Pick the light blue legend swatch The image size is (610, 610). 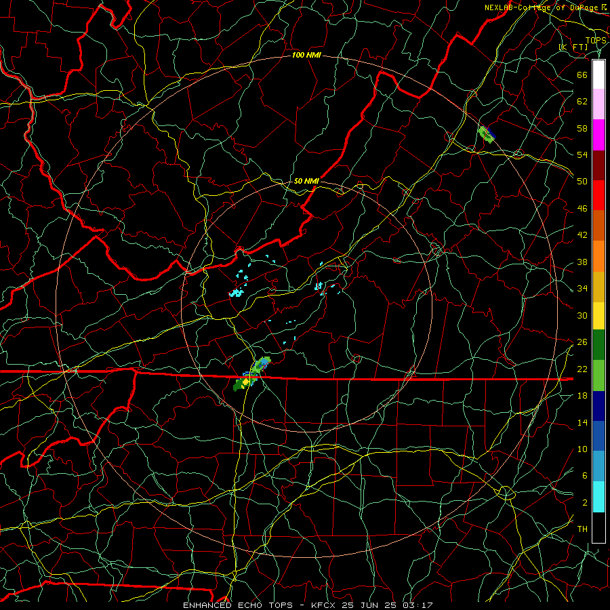tap(598, 466)
